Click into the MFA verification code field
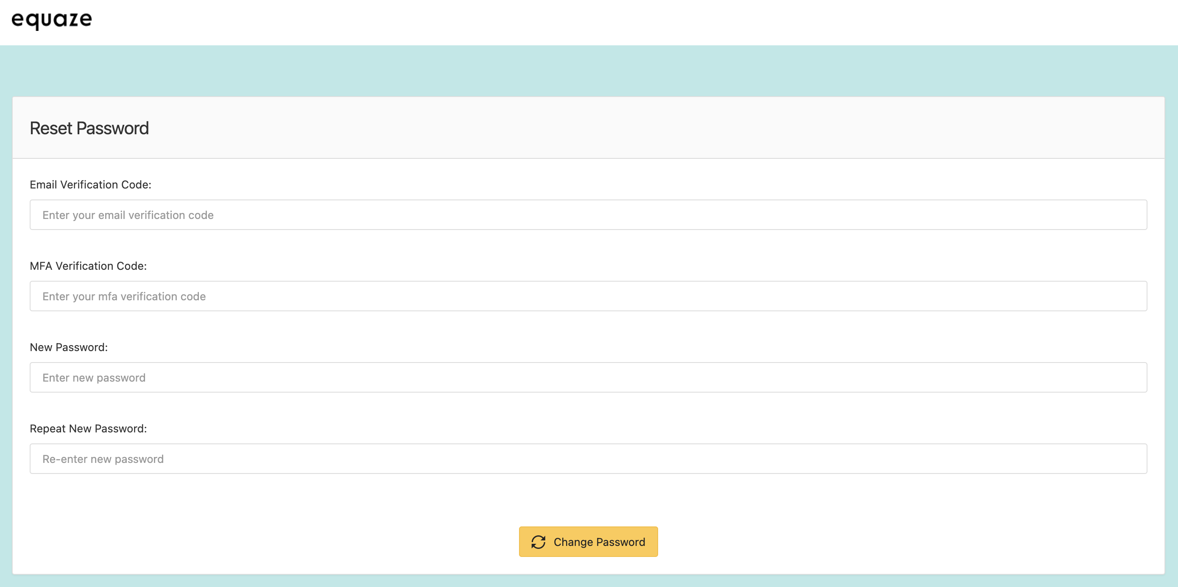The width and height of the screenshot is (1178, 587). (x=588, y=296)
